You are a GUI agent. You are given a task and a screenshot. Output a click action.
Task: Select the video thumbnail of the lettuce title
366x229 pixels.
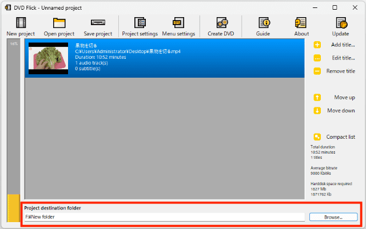48,58
